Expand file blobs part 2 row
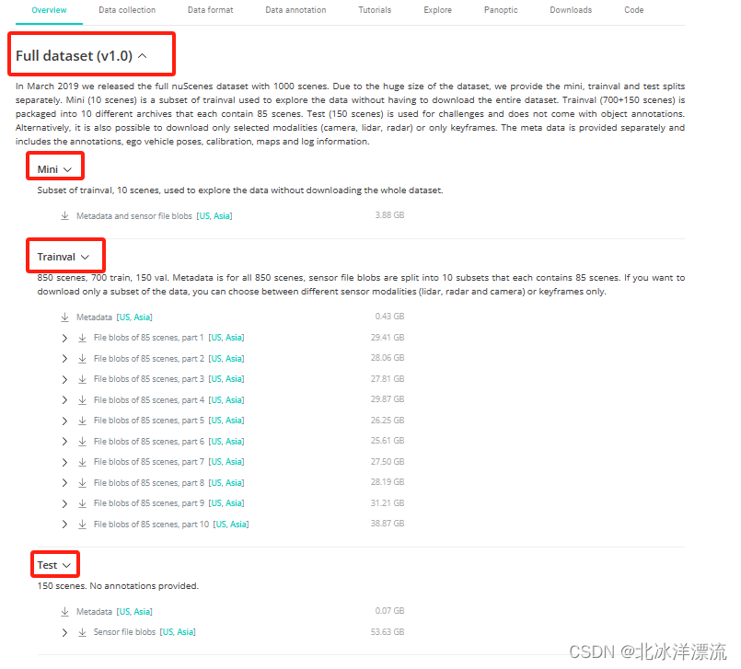 tap(64, 359)
